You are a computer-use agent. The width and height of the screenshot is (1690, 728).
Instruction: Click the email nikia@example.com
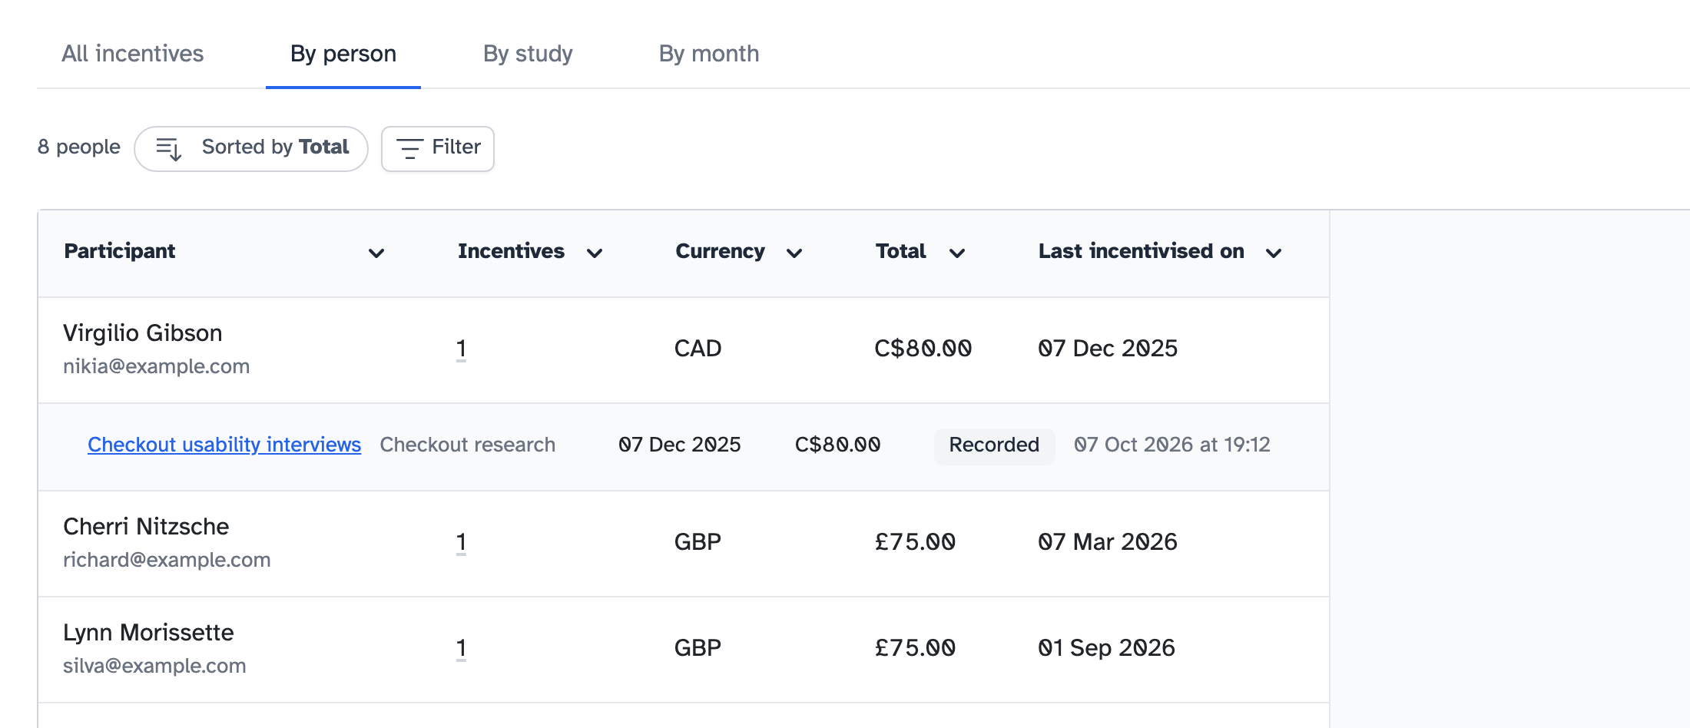click(x=156, y=366)
